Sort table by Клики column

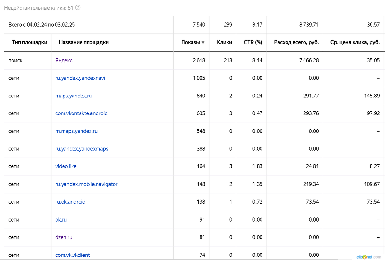point(224,42)
